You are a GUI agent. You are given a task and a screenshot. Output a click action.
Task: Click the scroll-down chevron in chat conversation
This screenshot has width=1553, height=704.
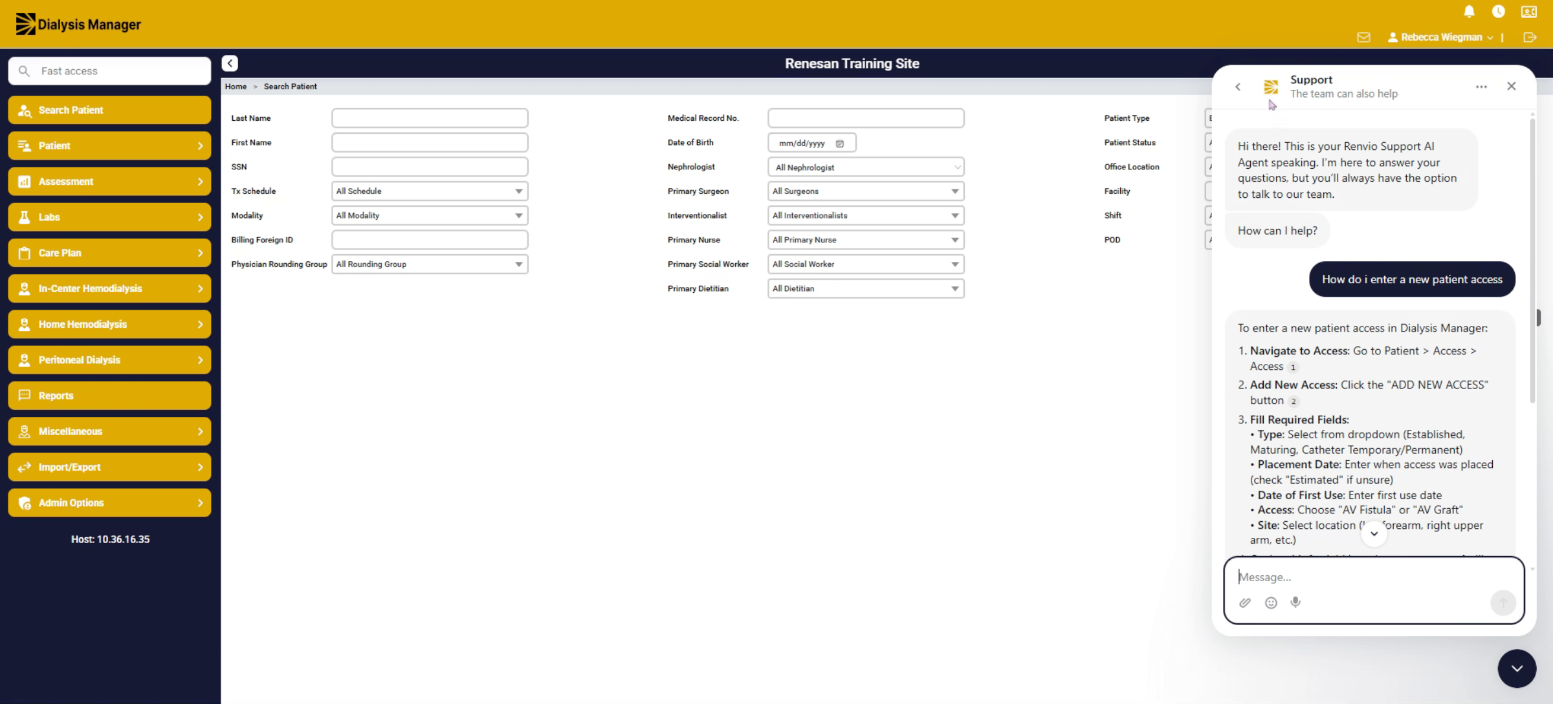[1374, 534]
